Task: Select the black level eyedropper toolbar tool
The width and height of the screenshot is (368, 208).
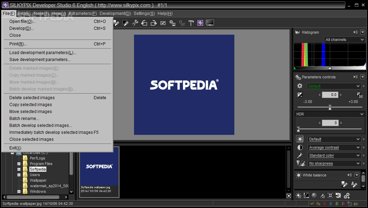Action: (126, 23)
